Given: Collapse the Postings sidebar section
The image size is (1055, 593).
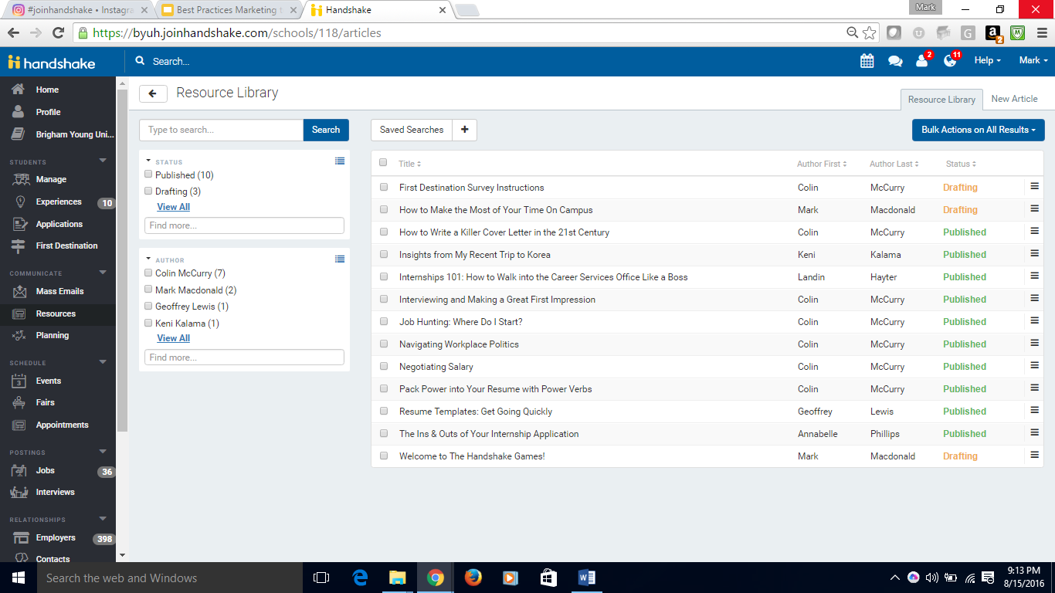Looking at the screenshot, I should tap(103, 451).
